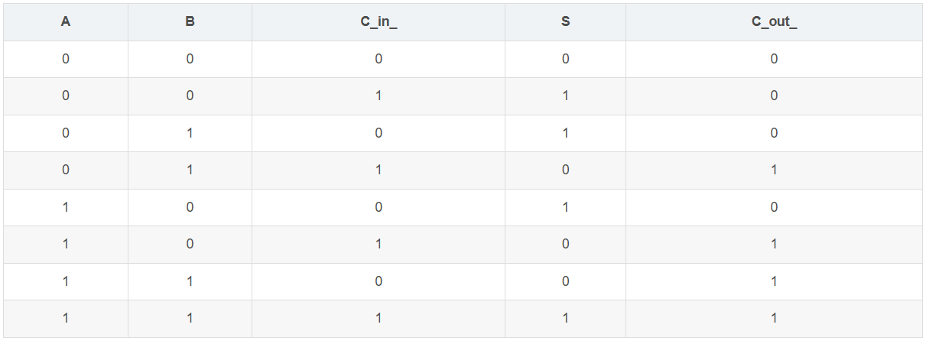The width and height of the screenshot is (926, 344).
Task: Click the C_out_ value in fourth data row
Action: 774,170
